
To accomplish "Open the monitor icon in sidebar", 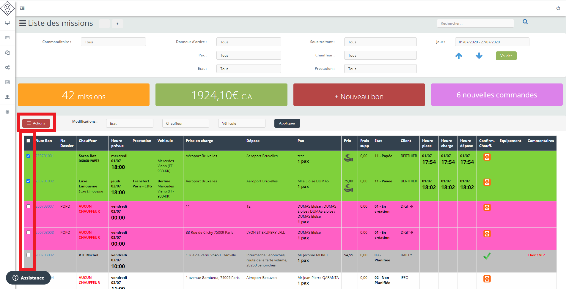I will [7, 23].
